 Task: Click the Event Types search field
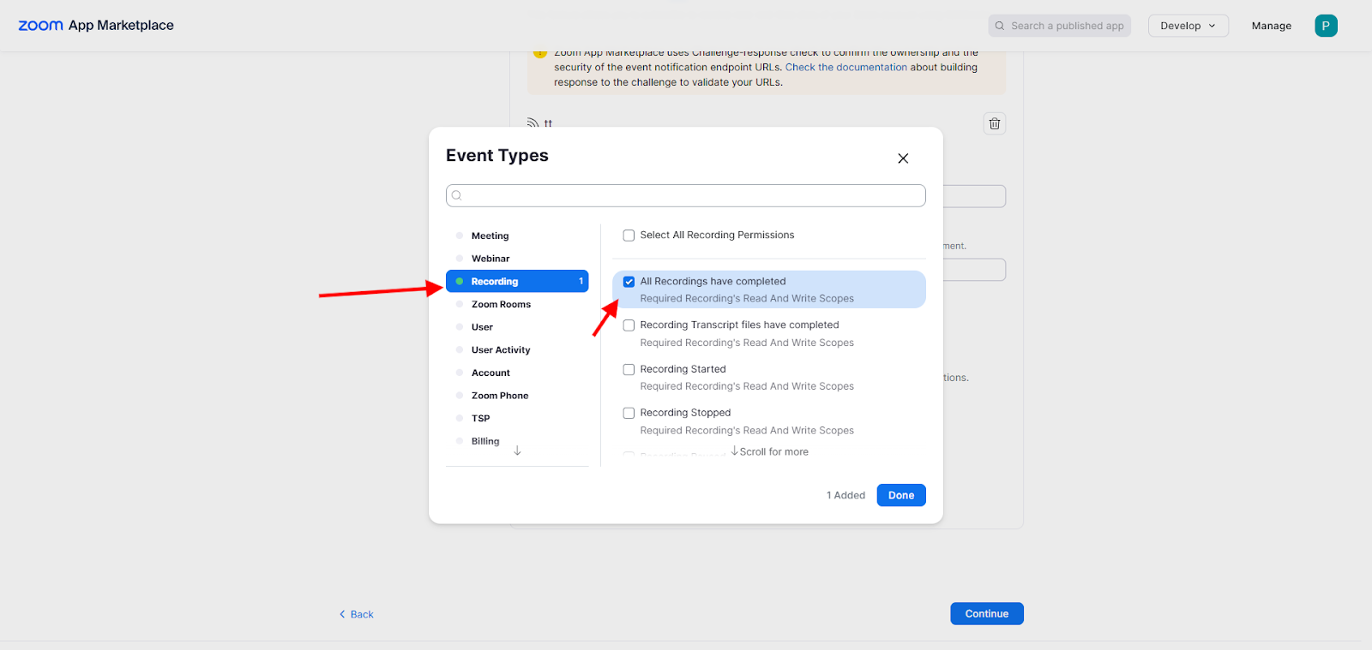click(686, 195)
